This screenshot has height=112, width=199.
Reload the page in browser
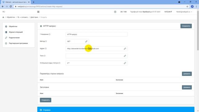click(x=11, y=7)
